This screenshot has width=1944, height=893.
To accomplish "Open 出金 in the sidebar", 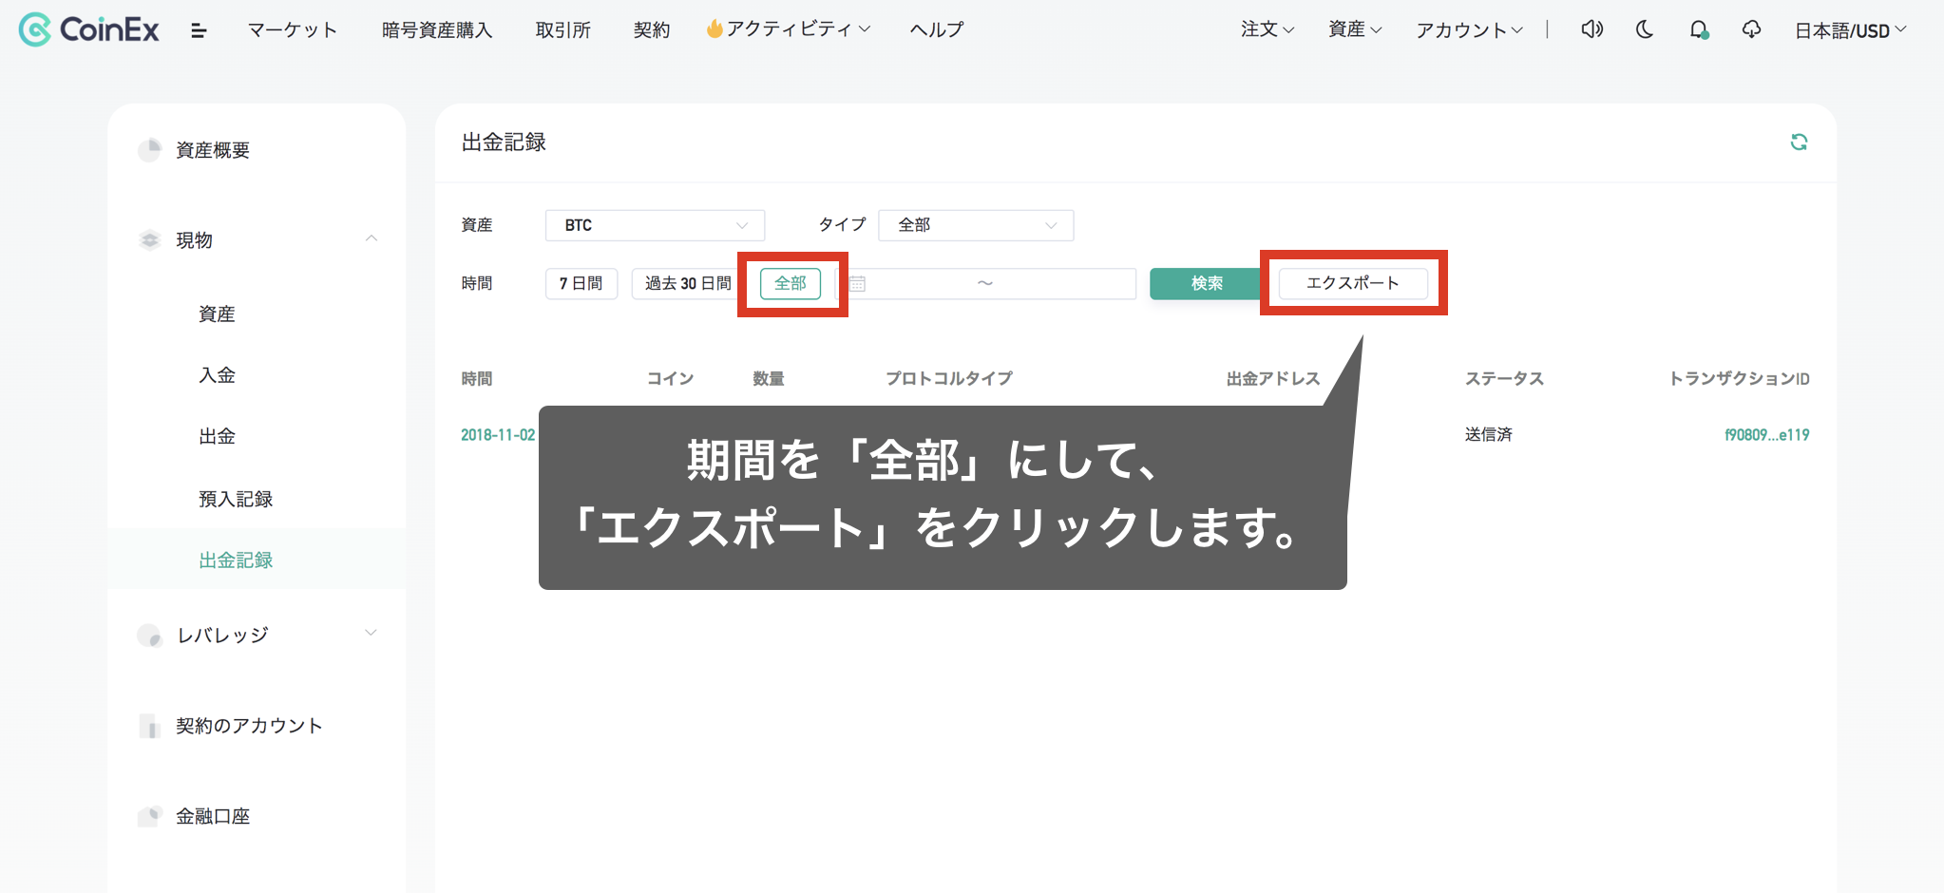I will pos(217,436).
